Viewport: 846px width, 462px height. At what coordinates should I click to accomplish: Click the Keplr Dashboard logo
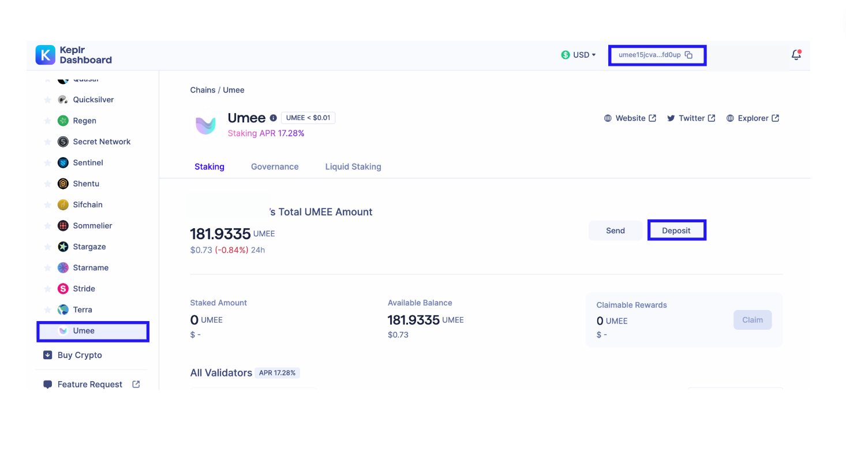click(x=73, y=55)
